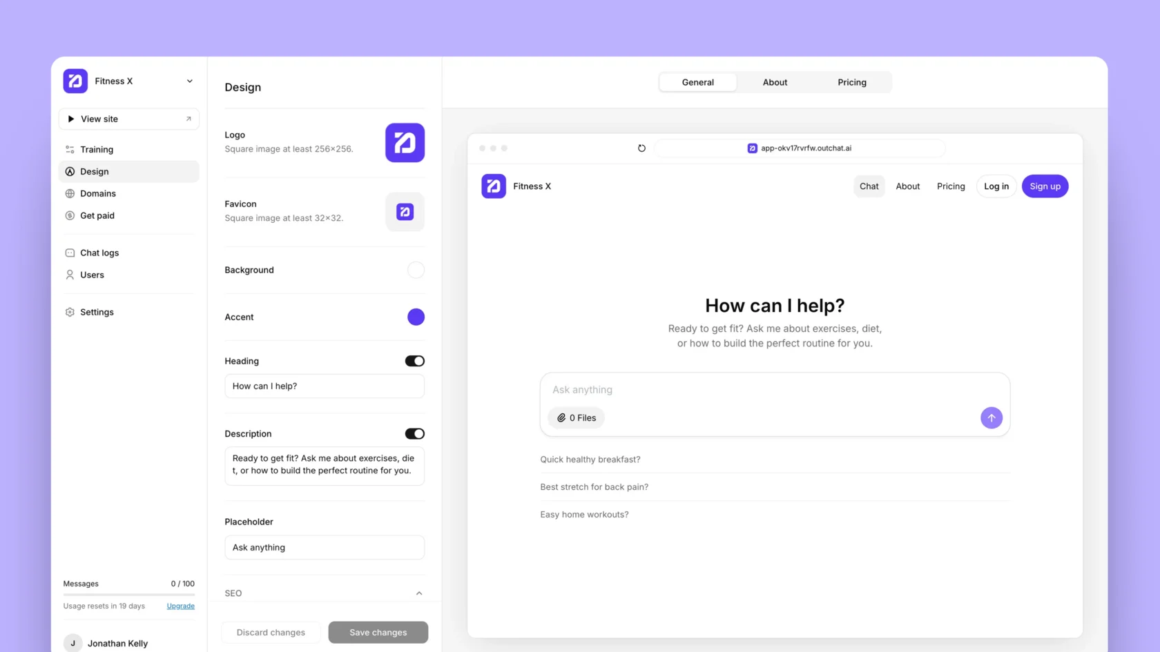Expand the Fitness X workspace dropdown
The image size is (1160, 652).
[189, 81]
